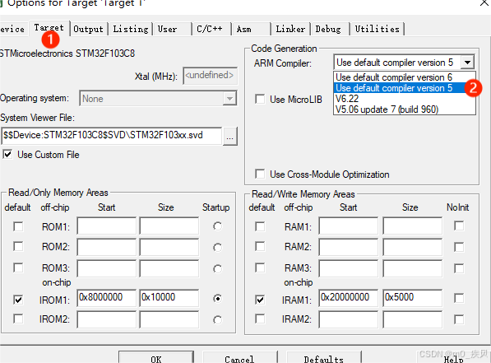
Task: Check the ROM3 default checkbox
Action: 18,268
